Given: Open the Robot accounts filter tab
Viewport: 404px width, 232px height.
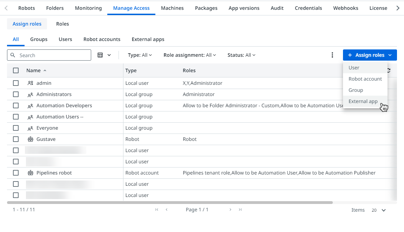Looking at the screenshot, I should [102, 39].
